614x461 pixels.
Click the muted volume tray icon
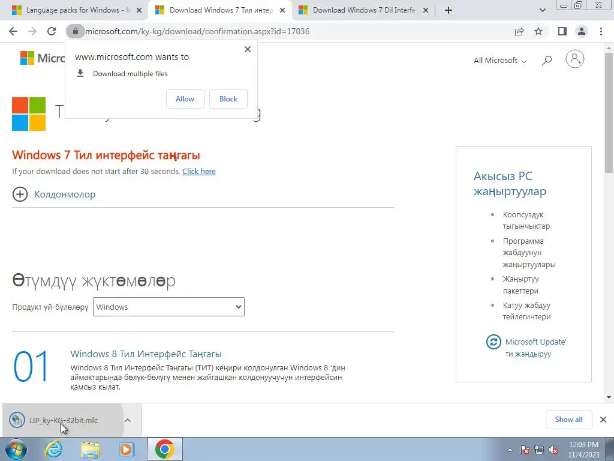pyautogui.click(x=553, y=450)
